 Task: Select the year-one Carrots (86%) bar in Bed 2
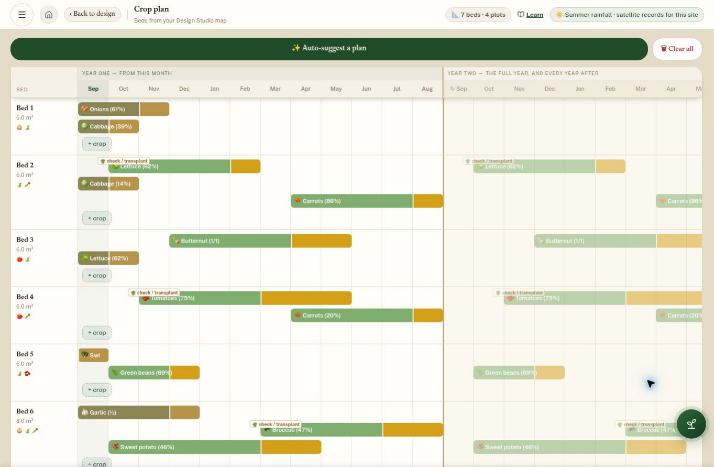pyautogui.click(x=367, y=201)
